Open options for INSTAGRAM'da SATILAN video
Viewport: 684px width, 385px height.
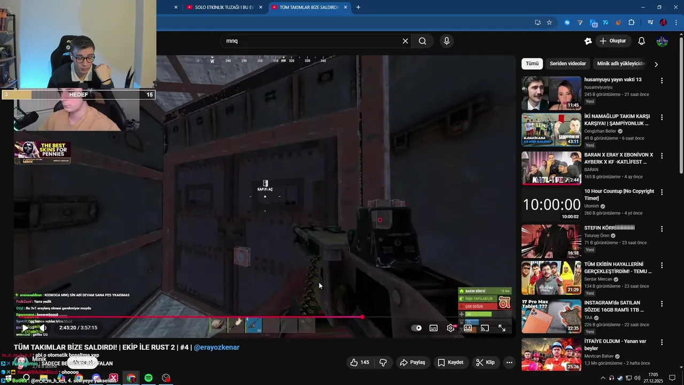pyautogui.click(x=662, y=303)
